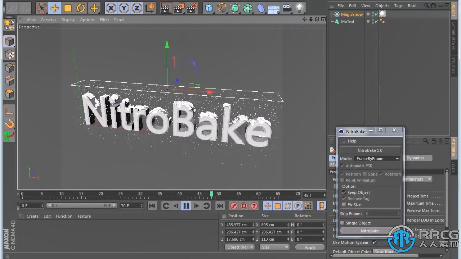Toggle the Automatic PSR checkbox
The image size is (461, 259).
[342, 166]
